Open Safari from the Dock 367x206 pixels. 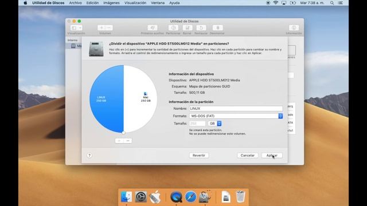pos(191,197)
